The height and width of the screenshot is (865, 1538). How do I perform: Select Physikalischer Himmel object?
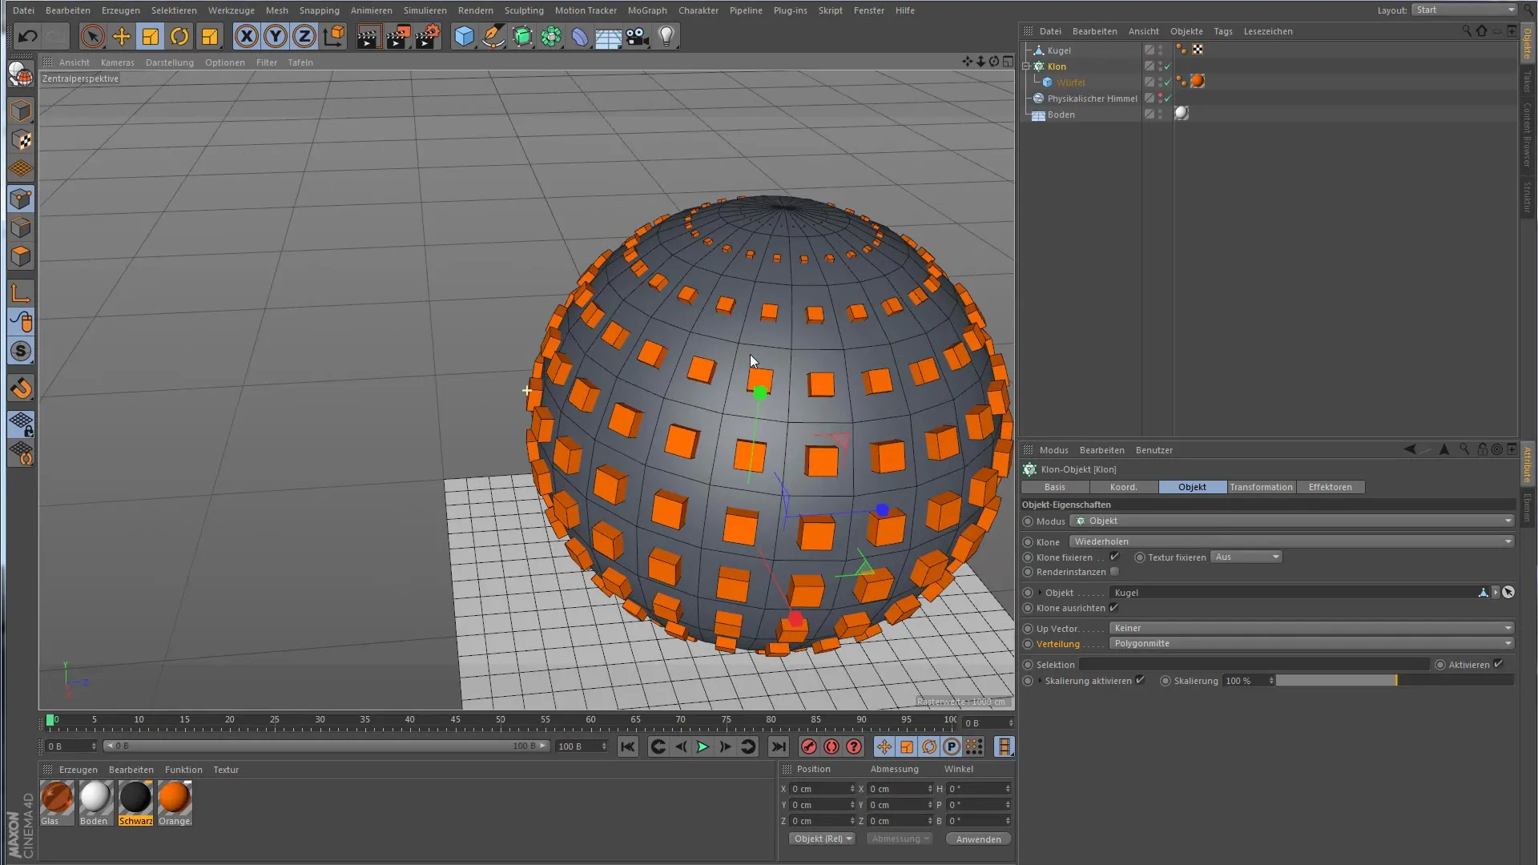[1092, 99]
